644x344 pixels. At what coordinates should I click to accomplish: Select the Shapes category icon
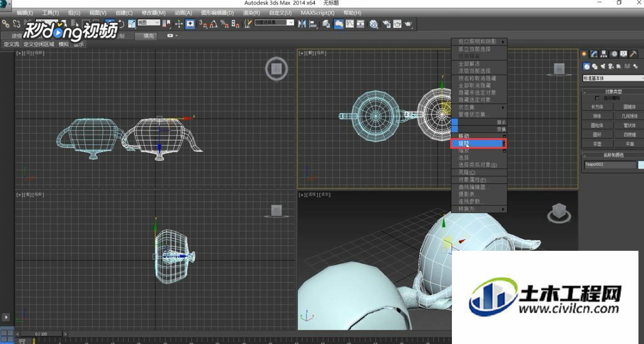(x=595, y=67)
